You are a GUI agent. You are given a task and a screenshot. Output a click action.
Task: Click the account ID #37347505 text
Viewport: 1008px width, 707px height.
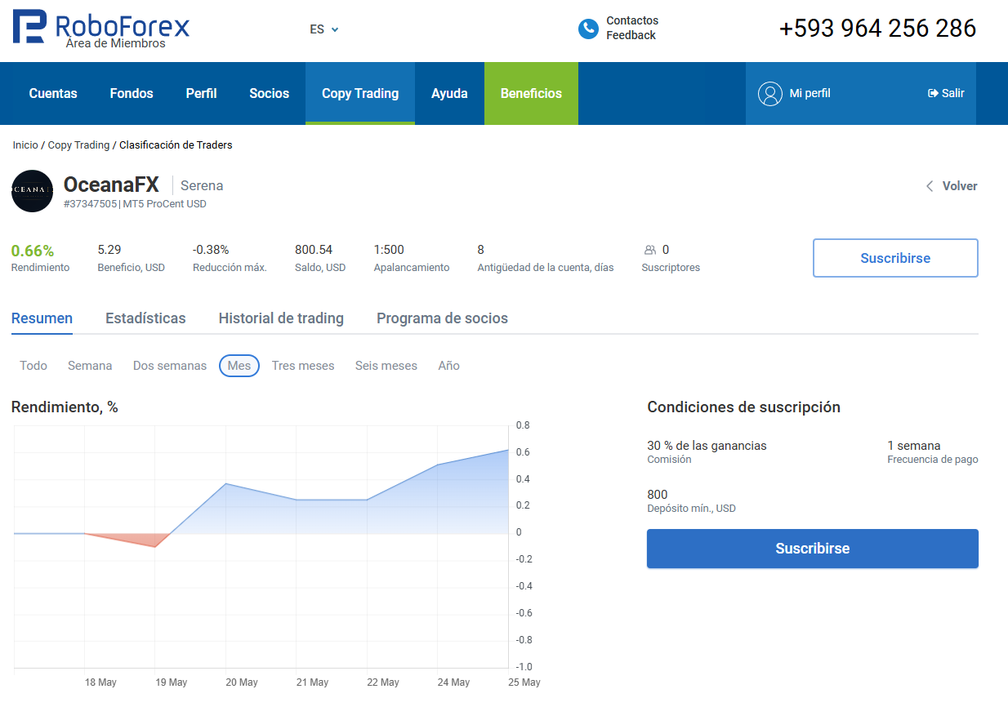click(x=91, y=204)
